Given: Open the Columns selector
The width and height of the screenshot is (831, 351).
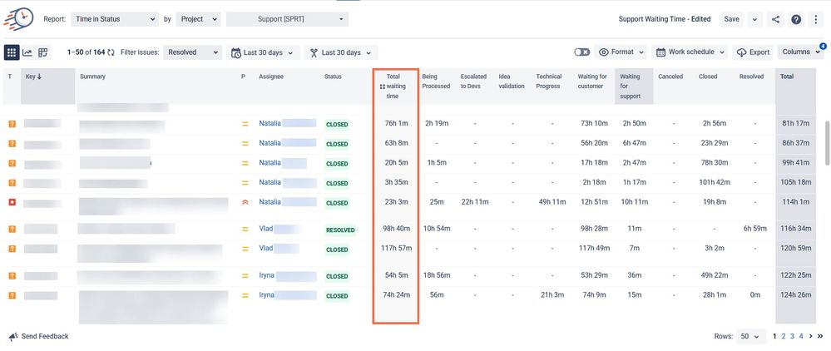Looking at the screenshot, I should pyautogui.click(x=800, y=52).
